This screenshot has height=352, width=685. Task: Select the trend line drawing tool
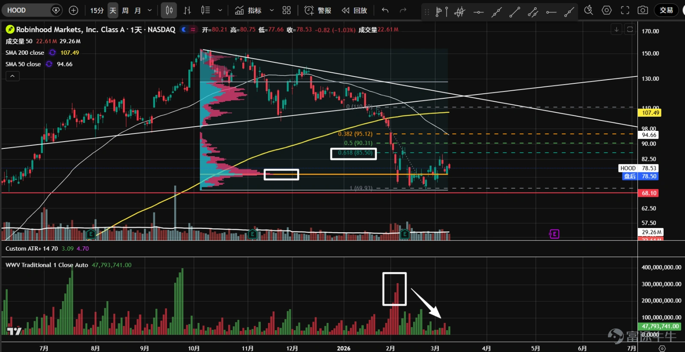[x=515, y=12]
